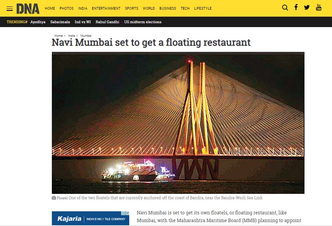Image resolution: width=332 pixels, height=226 pixels.
Task: Click the US midterm elections trending link
Action: (x=143, y=22)
